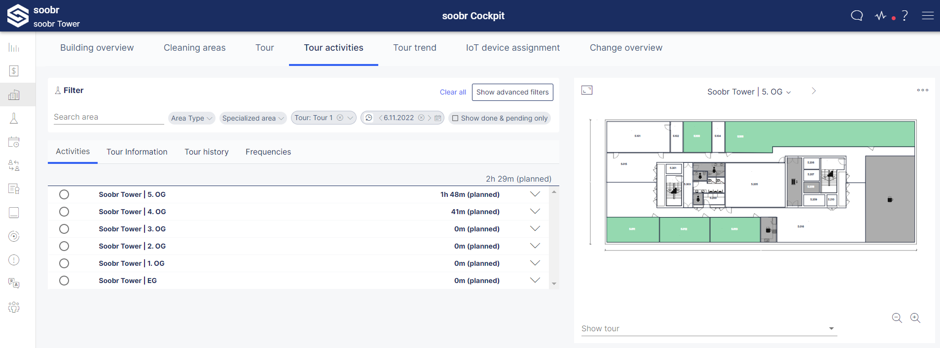The image size is (940, 348).
Task: Open the floor plan three-dot options menu
Action: 923,90
